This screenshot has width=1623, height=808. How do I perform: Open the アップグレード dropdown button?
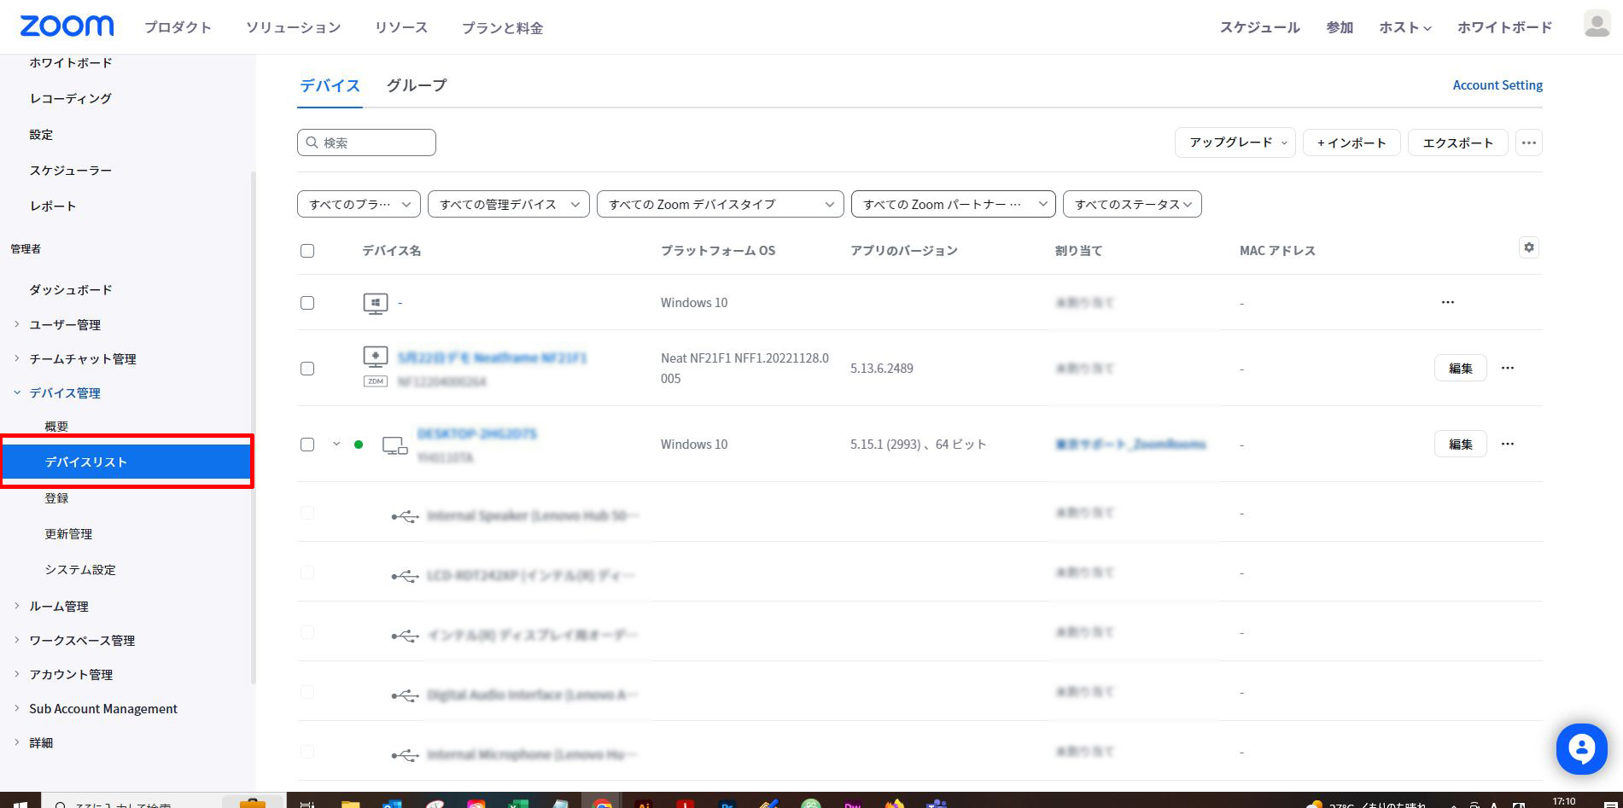(x=1235, y=142)
